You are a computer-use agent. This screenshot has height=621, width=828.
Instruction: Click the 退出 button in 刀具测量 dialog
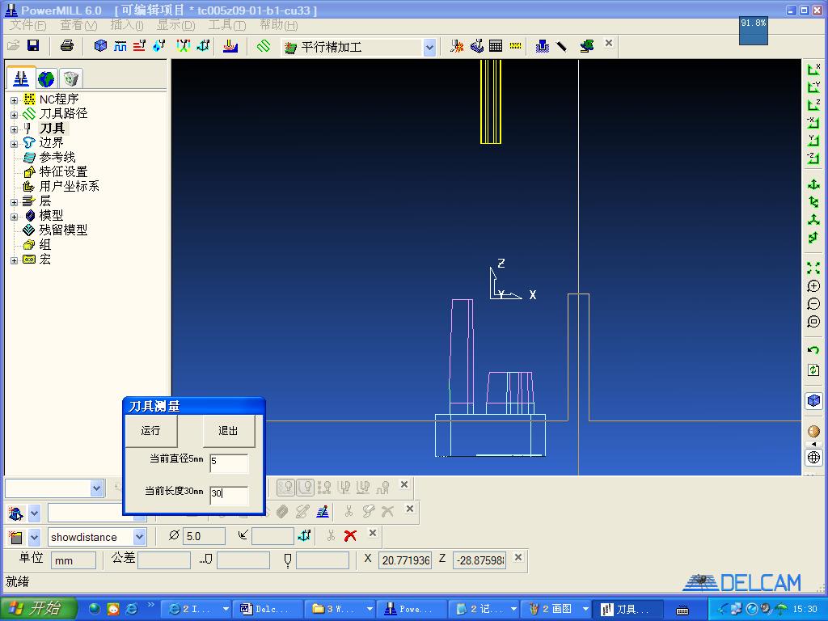point(228,431)
